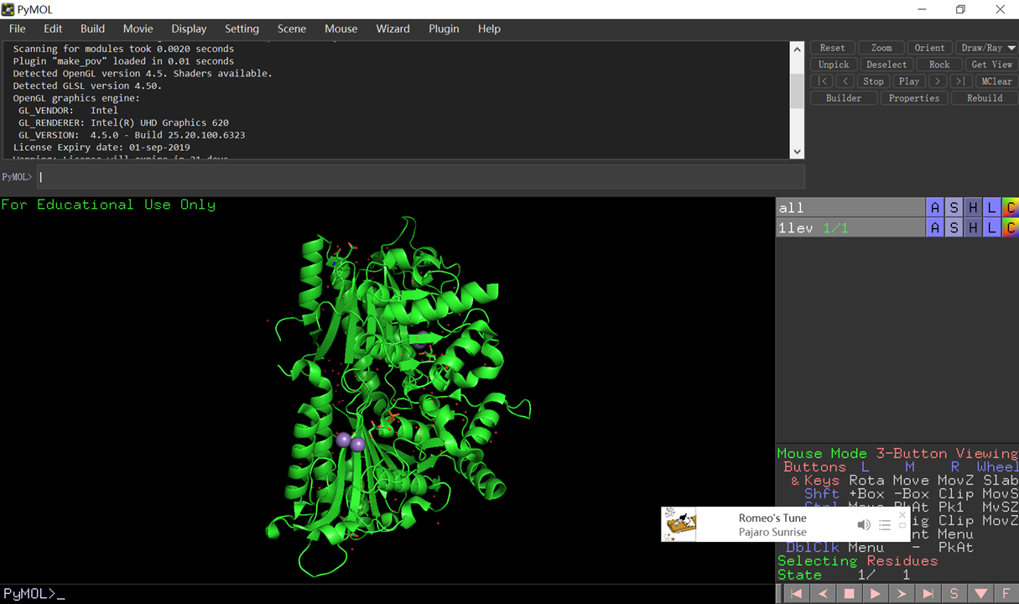Open Action menu for 1lev object
This screenshot has height=604, width=1019.
point(935,227)
